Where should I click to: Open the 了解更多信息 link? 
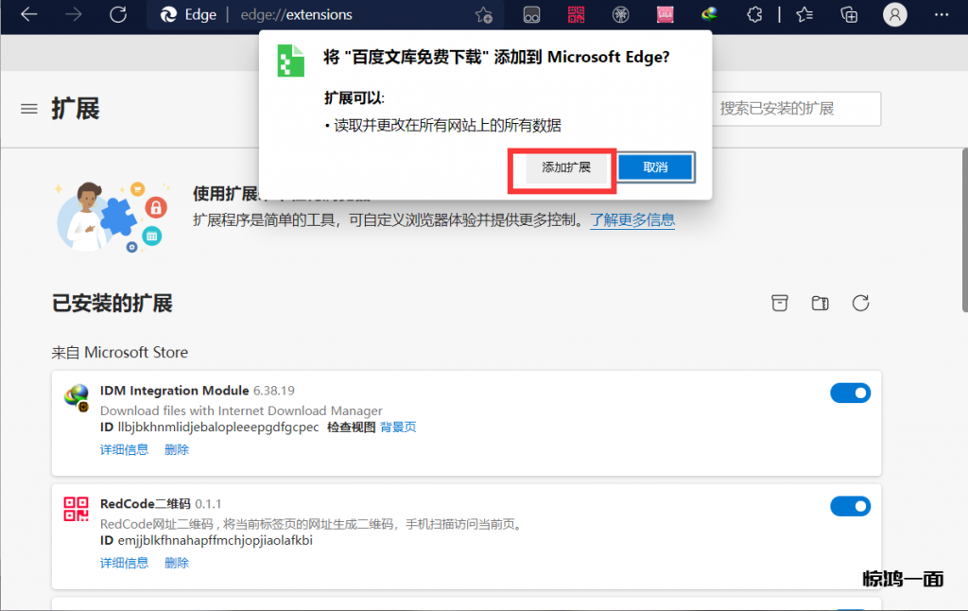[632, 220]
